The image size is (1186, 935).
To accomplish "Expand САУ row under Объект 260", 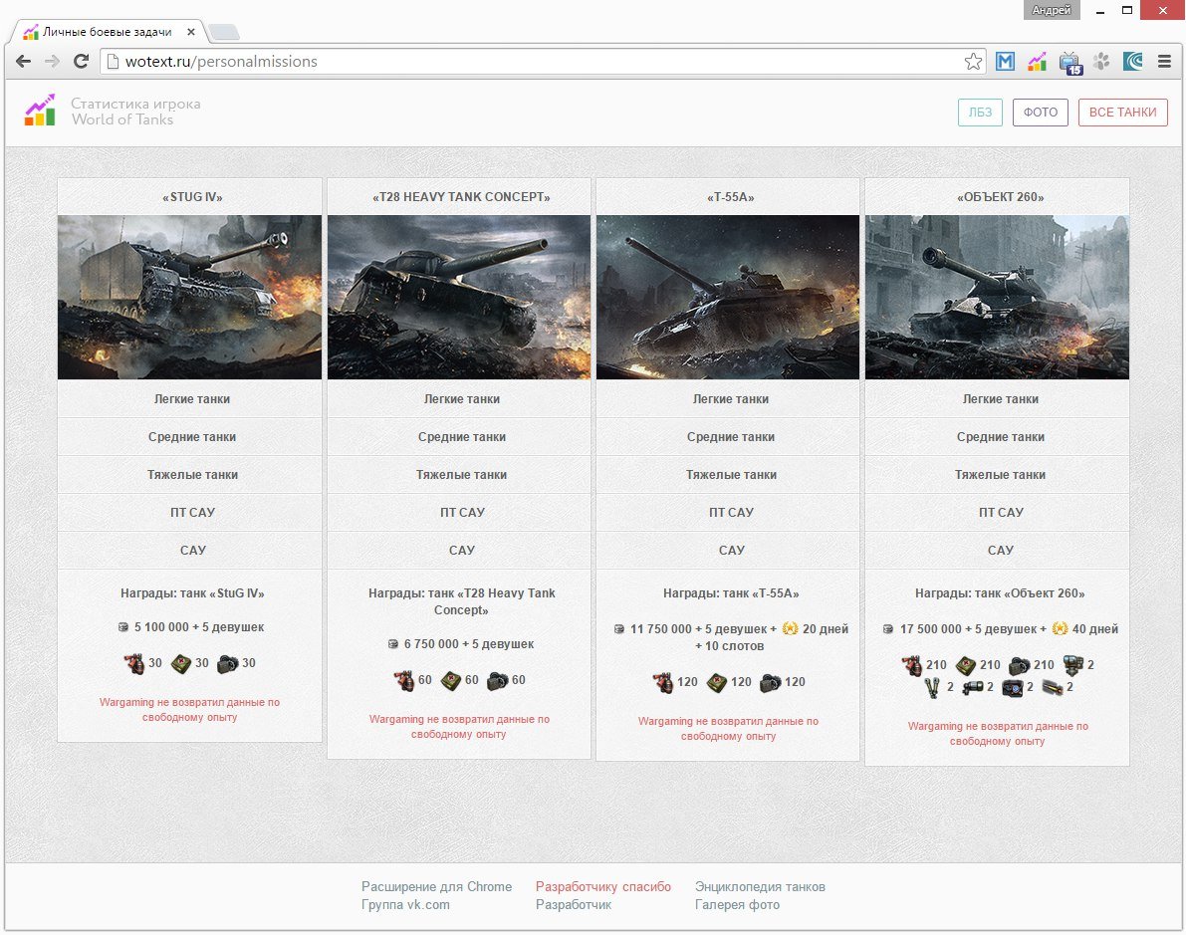I will (997, 550).
